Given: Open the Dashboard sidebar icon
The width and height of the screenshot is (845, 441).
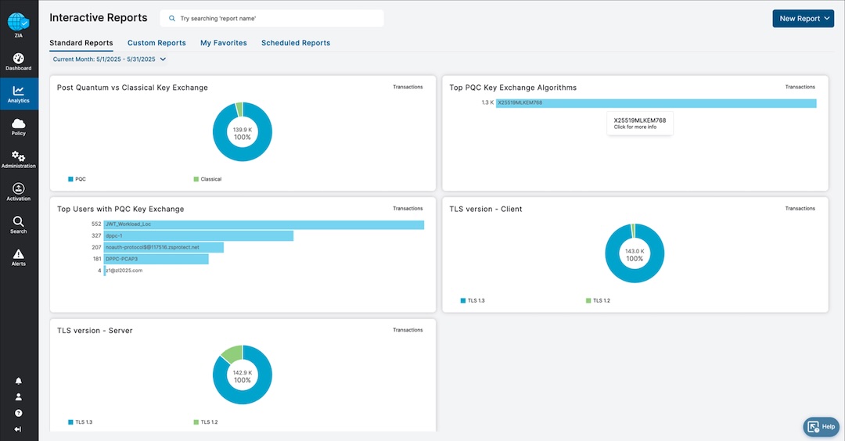Looking at the screenshot, I should tap(19, 61).
